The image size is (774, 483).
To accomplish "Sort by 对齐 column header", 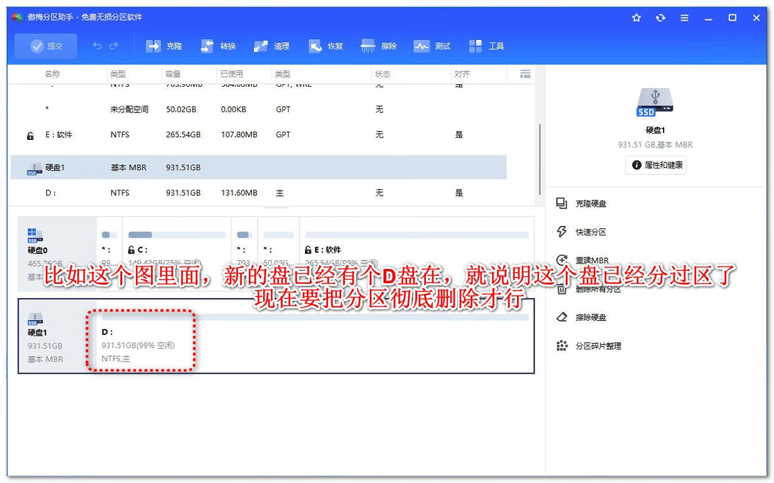I will [x=462, y=74].
